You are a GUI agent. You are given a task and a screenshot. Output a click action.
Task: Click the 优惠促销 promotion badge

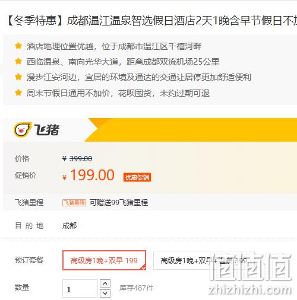coord(137,177)
